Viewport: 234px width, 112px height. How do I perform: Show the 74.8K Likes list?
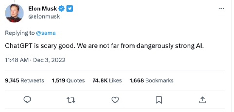tap(107, 80)
